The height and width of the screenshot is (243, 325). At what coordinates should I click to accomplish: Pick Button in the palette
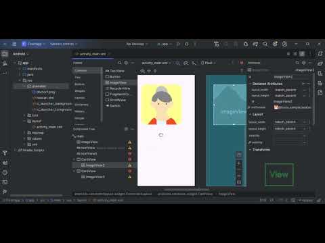113,77
